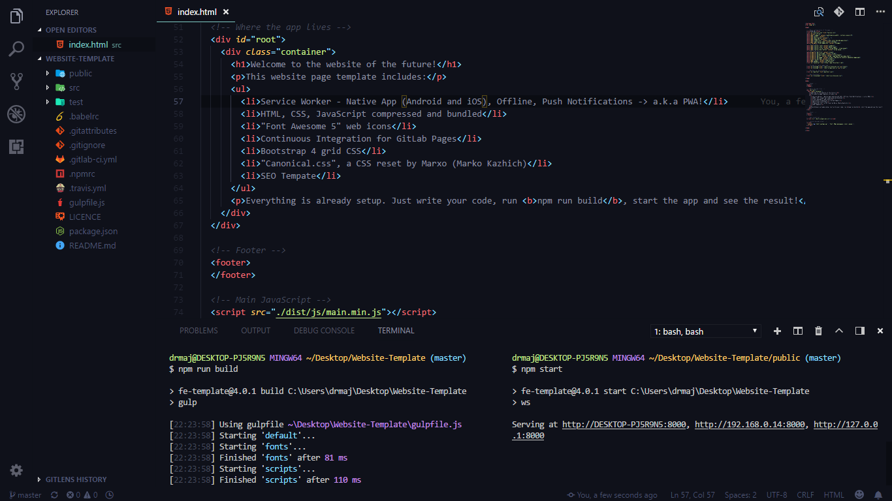Open the .gitignore file
The width and height of the screenshot is (892, 501).
pos(87,145)
